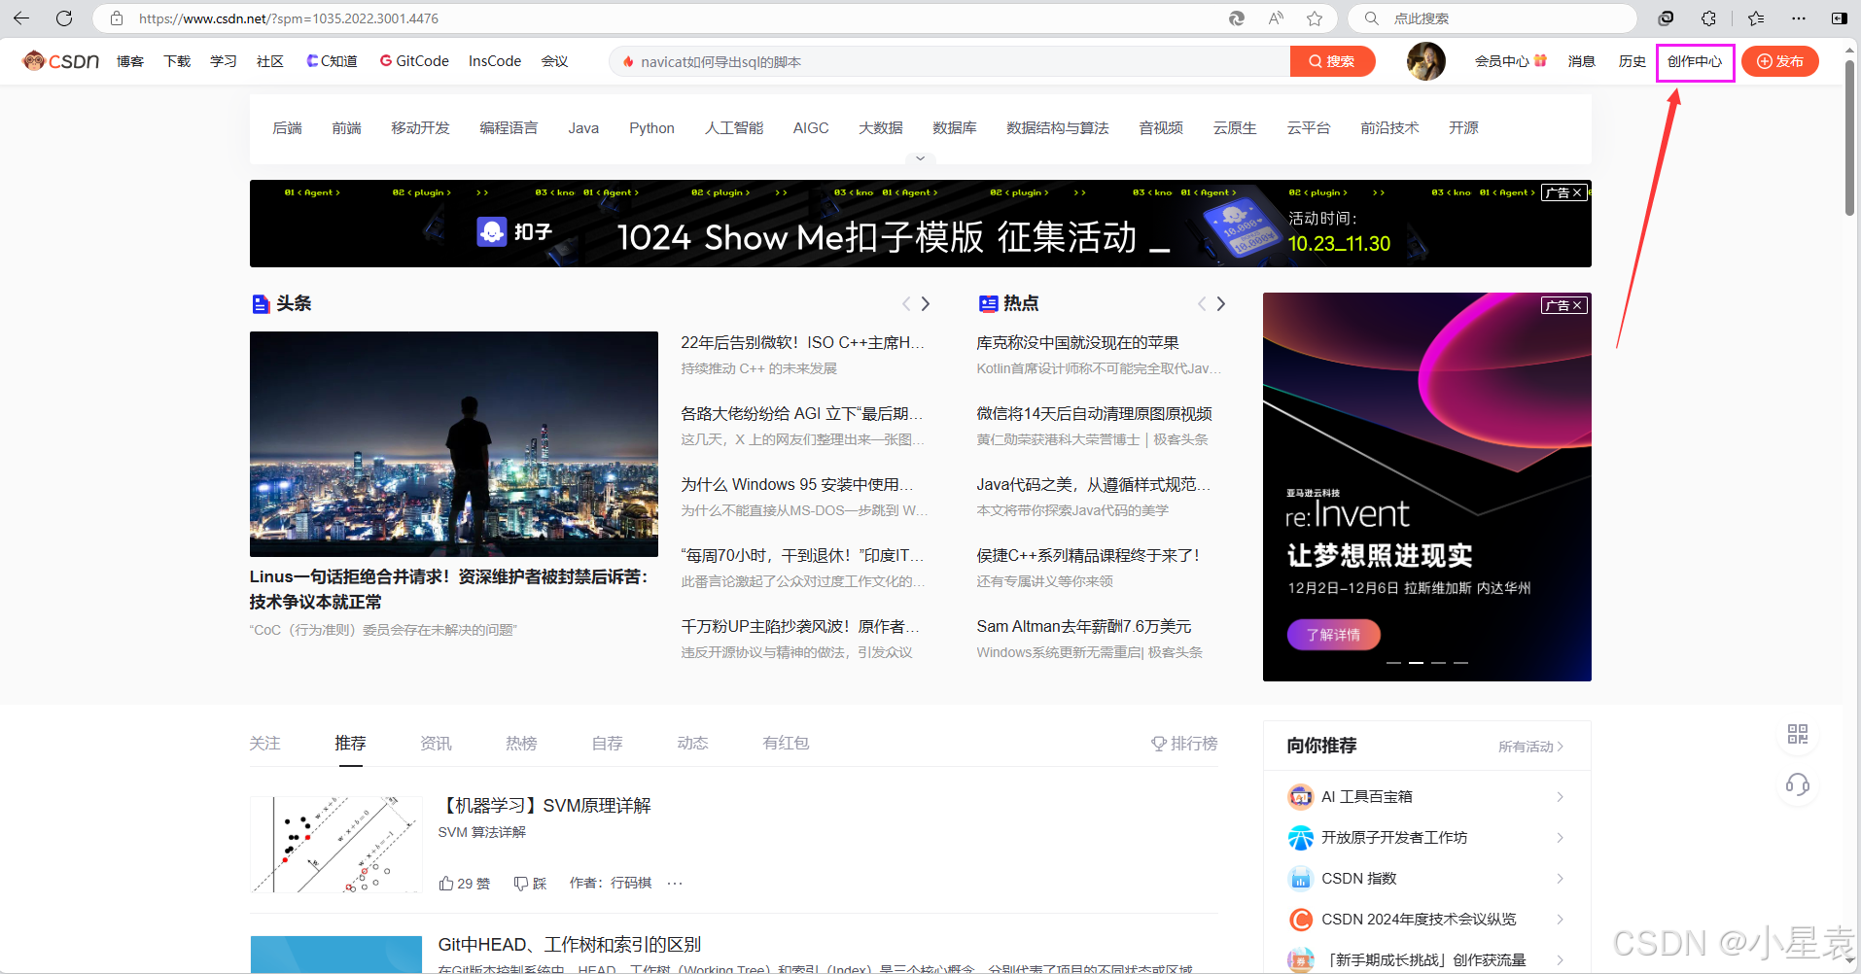Click the browser 点此搜索 box
Viewport: 1861px width, 974px height.
pos(1492,18)
